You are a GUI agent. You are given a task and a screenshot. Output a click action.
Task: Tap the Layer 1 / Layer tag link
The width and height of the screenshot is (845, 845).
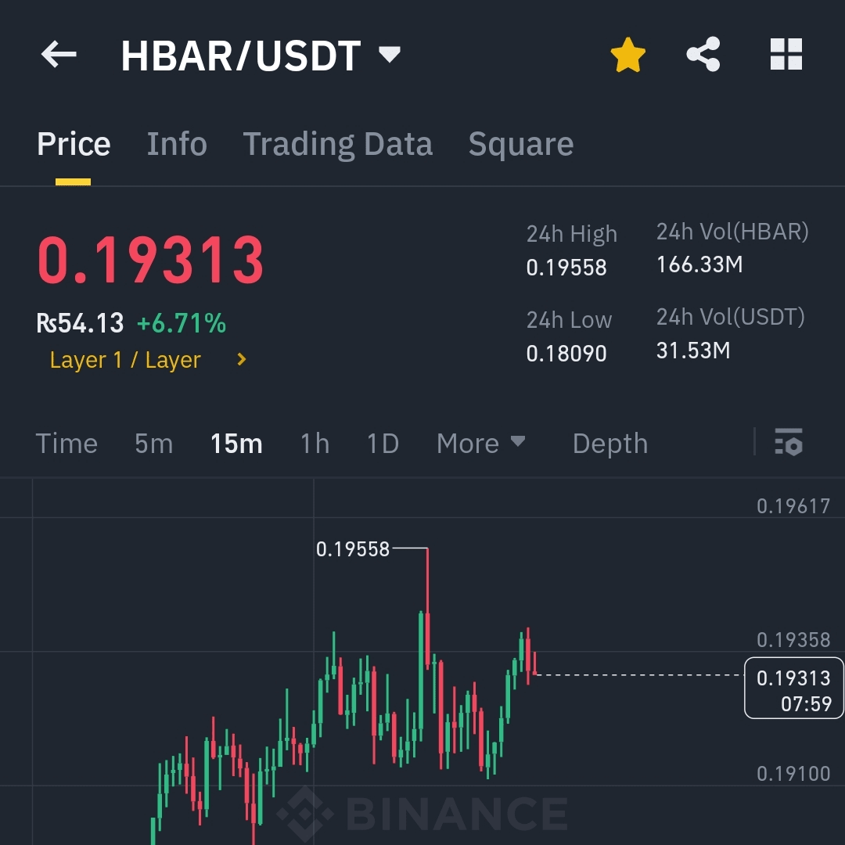[125, 359]
